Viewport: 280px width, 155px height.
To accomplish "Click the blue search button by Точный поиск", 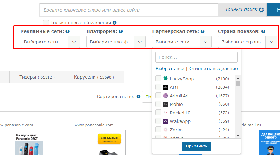I will click(274, 10).
